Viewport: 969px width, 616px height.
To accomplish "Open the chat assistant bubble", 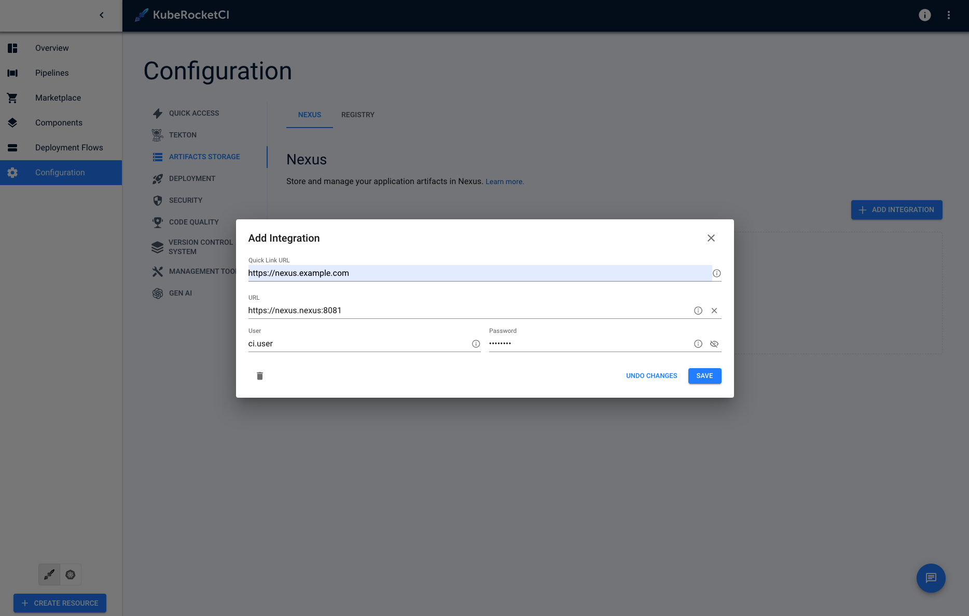I will pyautogui.click(x=931, y=578).
